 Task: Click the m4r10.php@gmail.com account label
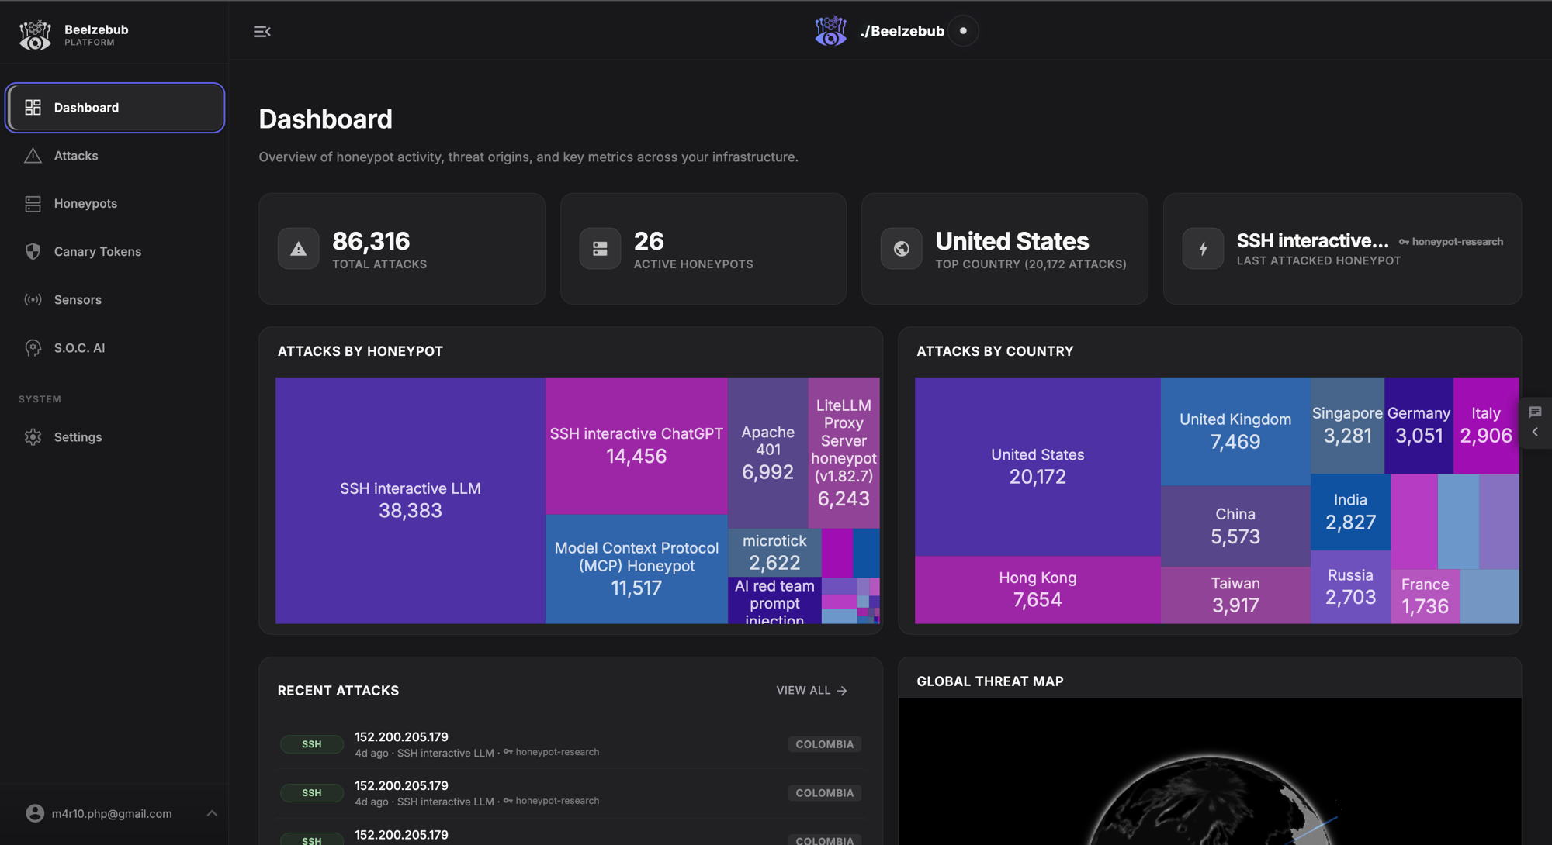click(112, 814)
